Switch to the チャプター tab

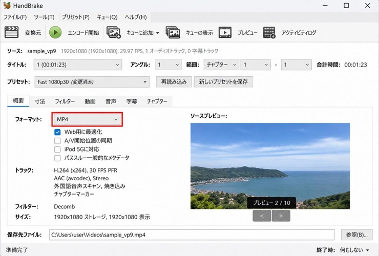(x=157, y=101)
